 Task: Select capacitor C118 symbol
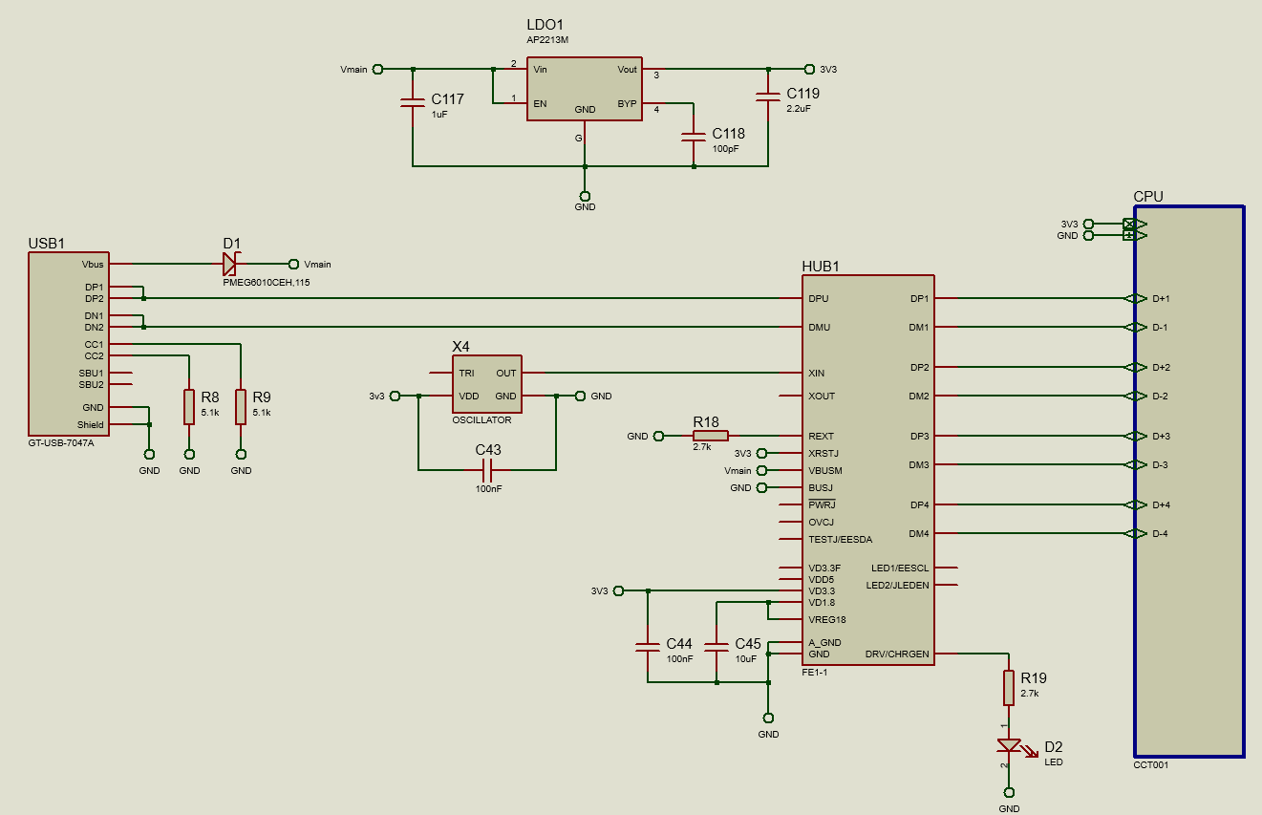[694, 138]
